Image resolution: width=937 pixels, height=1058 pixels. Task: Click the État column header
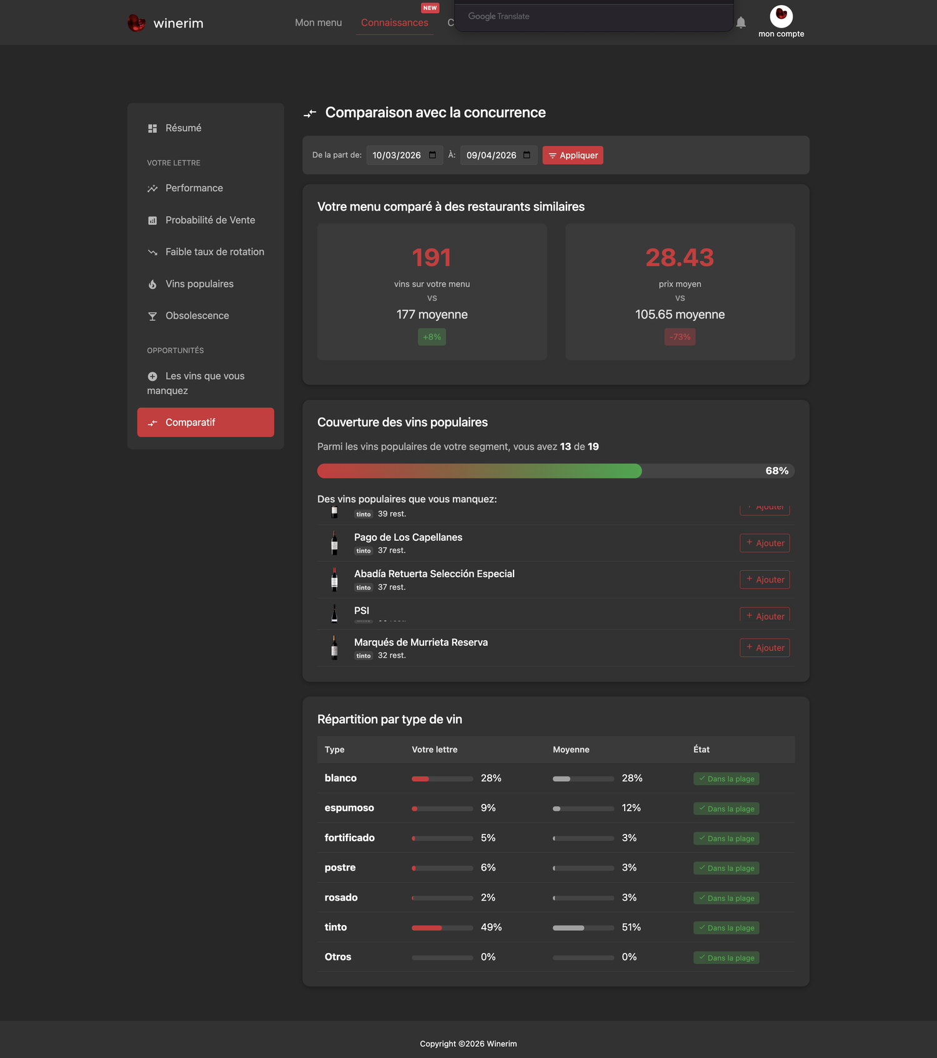click(702, 749)
